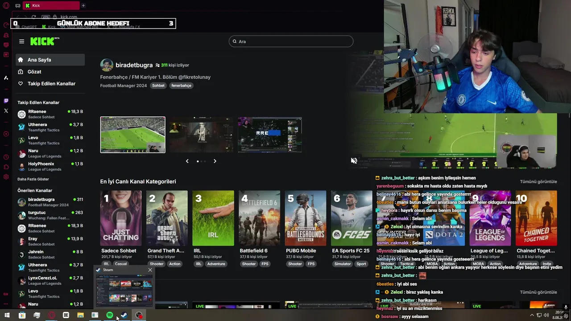Open Twitch in the Opera sidebar
Screen dimensions: 571x321
point(6,101)
